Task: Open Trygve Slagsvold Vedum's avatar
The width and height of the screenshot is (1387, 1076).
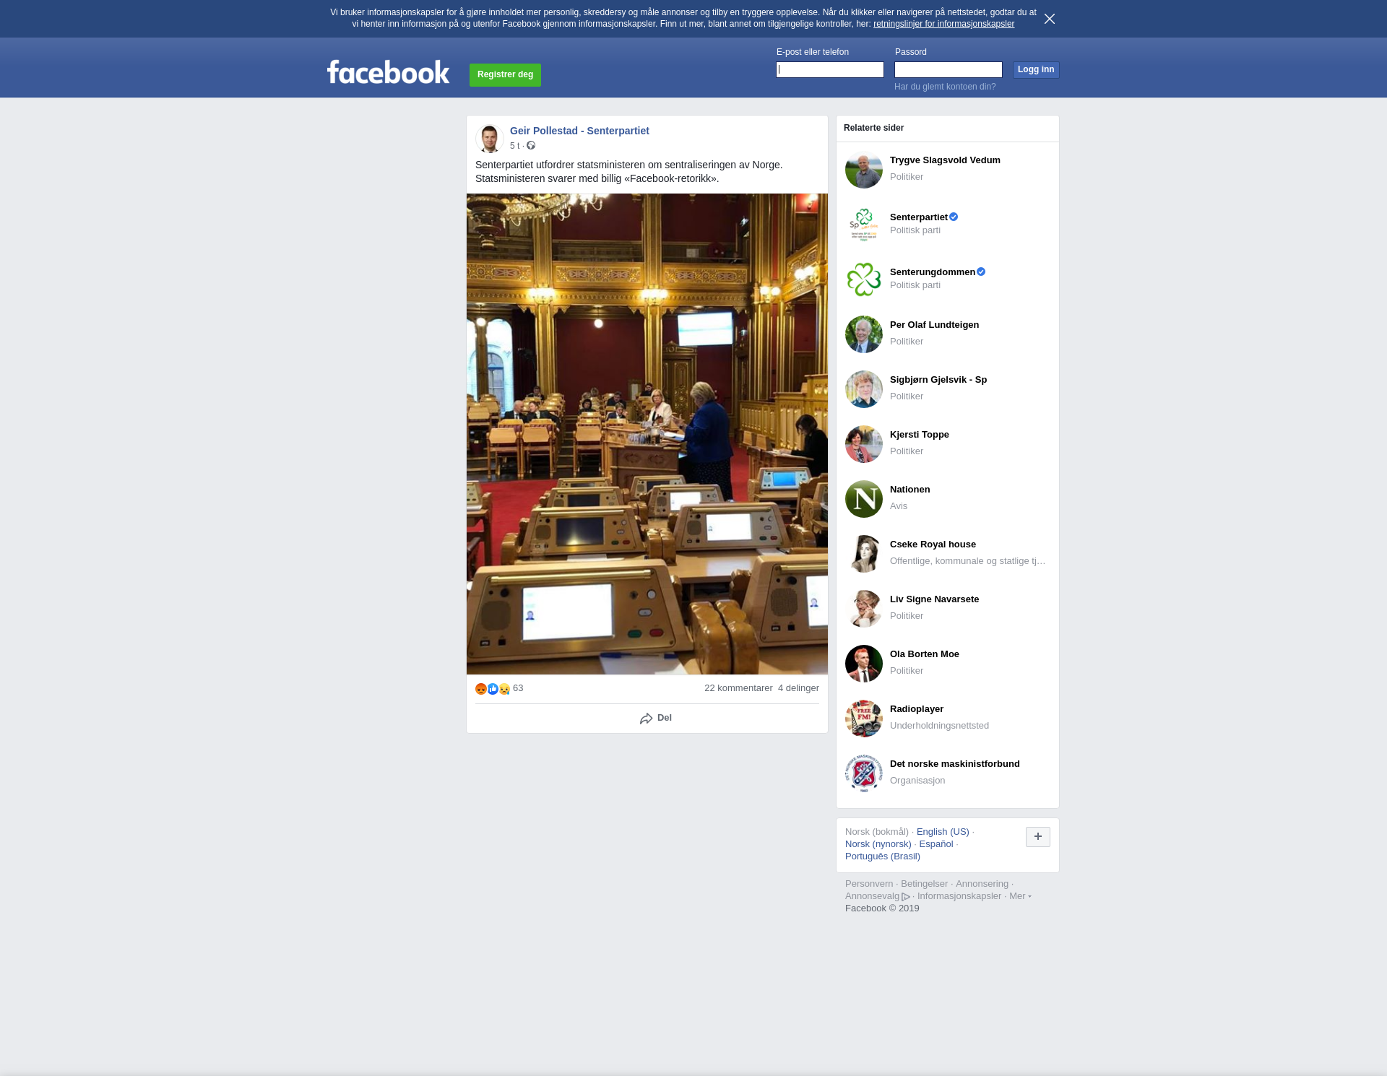Action: [x=864, y=170]
